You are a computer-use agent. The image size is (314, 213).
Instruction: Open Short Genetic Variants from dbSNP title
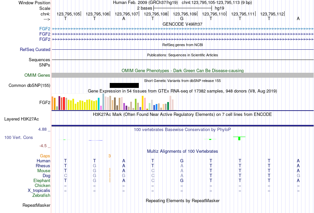point(182,81)
